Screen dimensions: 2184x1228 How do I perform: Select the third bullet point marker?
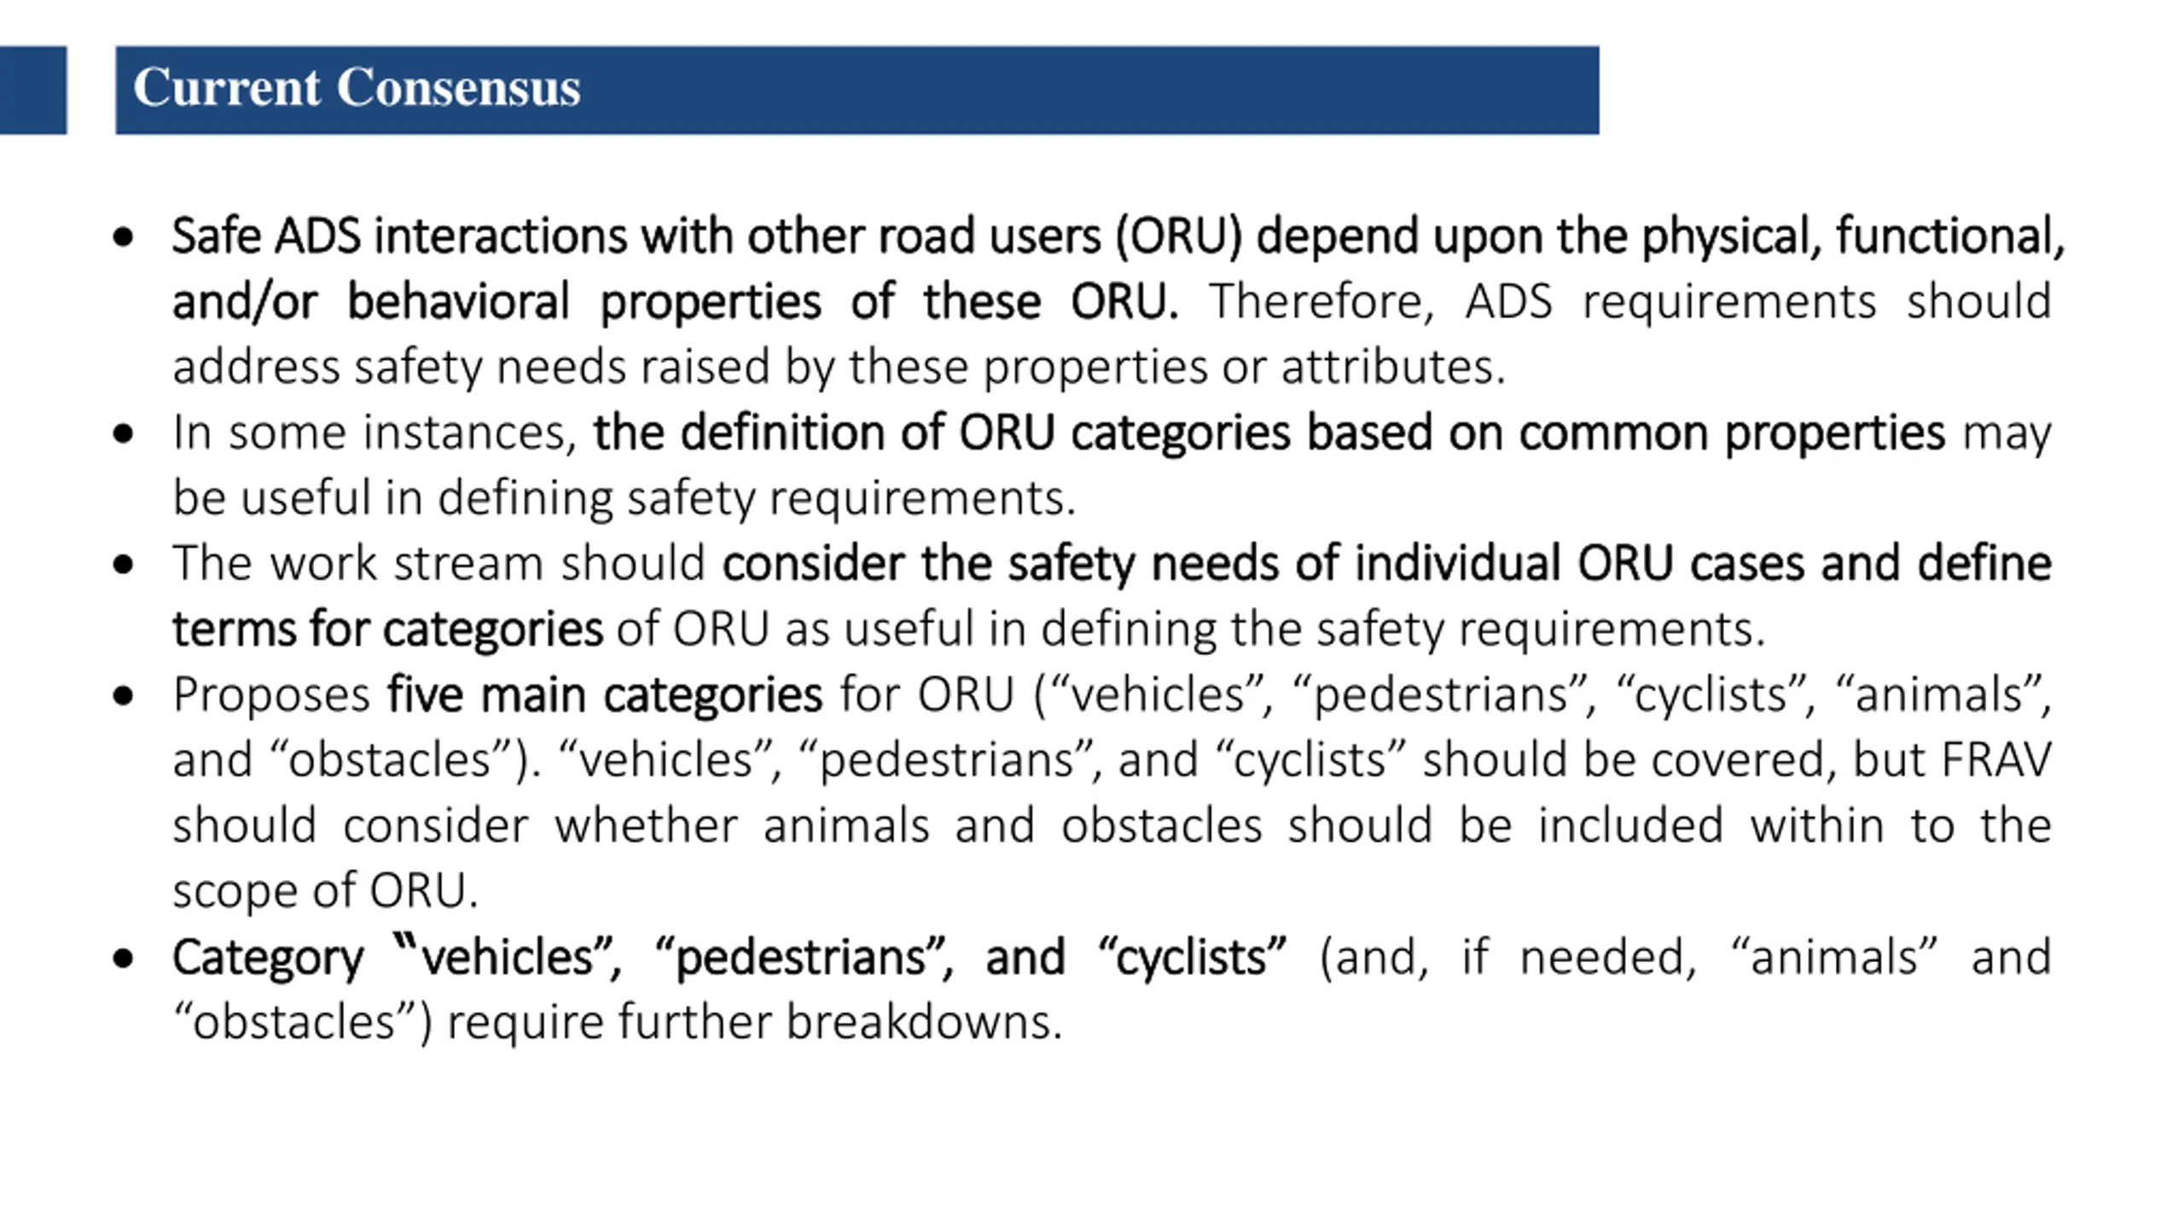123,565
